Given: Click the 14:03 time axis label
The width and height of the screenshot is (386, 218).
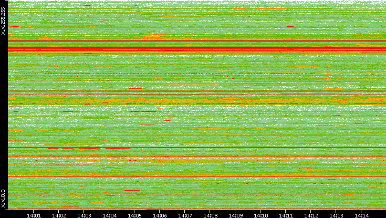Looking at the screenshot, I should pos(84,215).
